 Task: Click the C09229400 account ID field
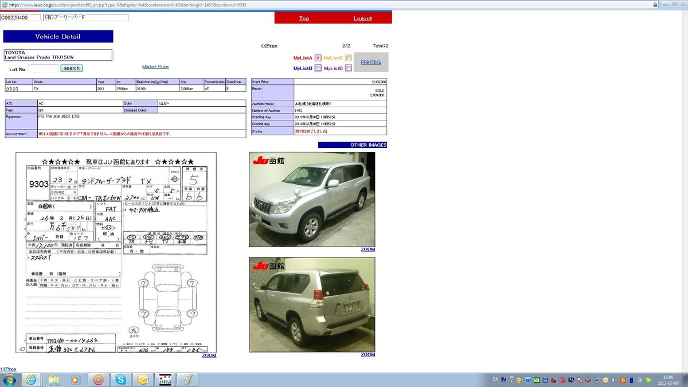[21, 18]
